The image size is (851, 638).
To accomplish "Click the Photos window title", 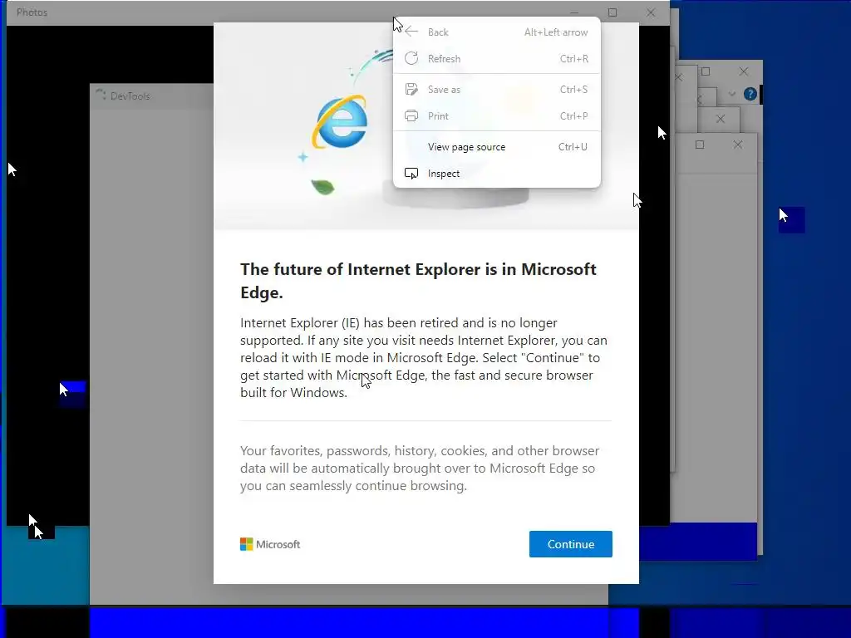I will (32, 12).
